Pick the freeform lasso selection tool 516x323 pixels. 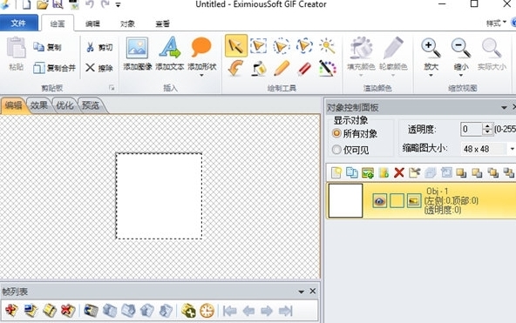tap(304, 45)
